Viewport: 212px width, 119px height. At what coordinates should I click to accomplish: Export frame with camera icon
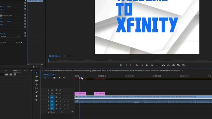[174, 65]
